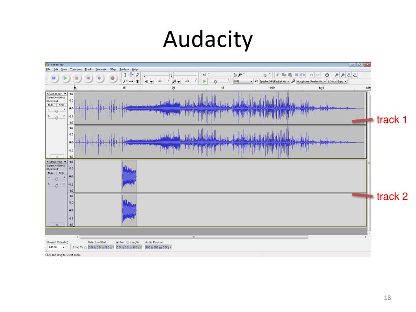416x312 pixels.
Task: Mute the Ethnic Voic track
Action: tap(51, 173)
